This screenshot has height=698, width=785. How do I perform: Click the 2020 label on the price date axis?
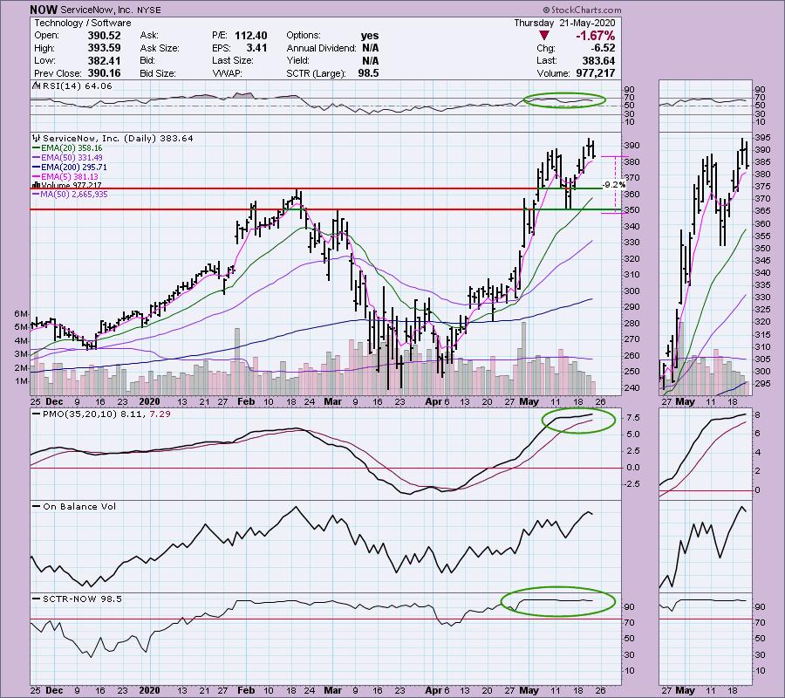[149, 401]
